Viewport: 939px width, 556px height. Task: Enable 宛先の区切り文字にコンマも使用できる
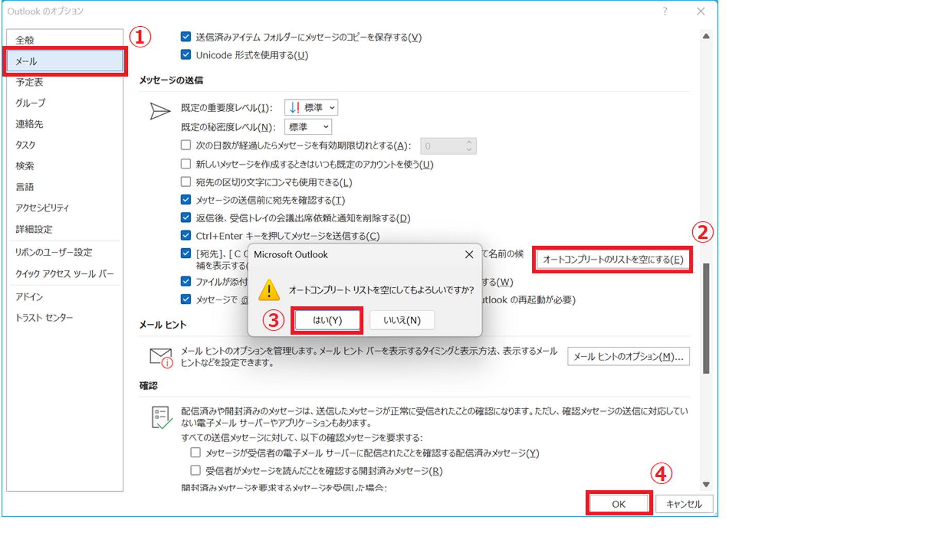click(x=185, y=182)
